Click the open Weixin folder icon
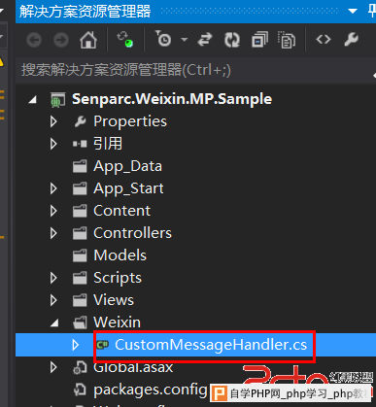 tap(80, 322)
